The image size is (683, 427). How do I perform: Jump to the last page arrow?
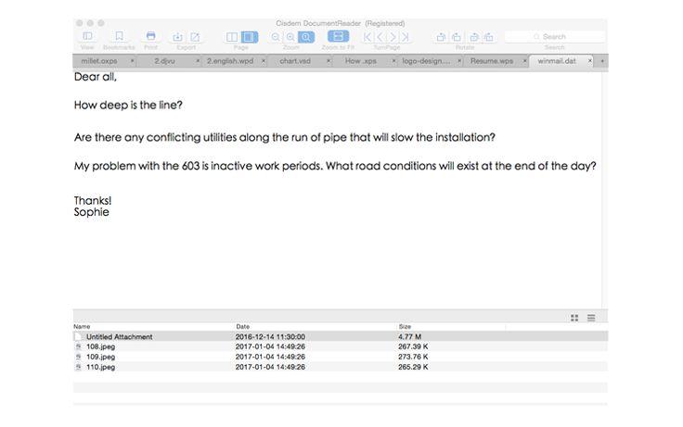point(405,37)
